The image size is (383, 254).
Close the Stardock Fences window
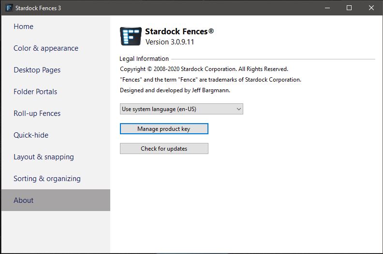point(371,8)
